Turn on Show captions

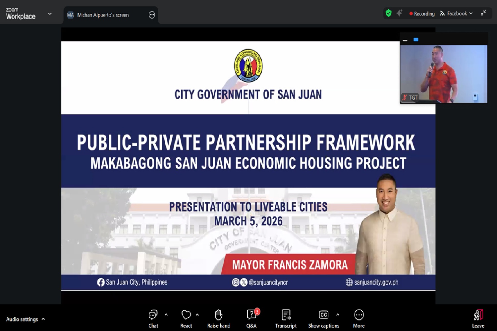(x=323, y=318)
